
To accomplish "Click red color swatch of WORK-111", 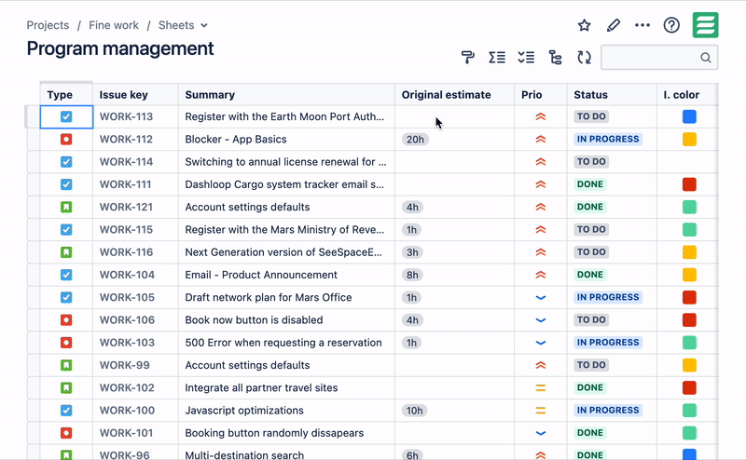I will [x=689, y=184].
